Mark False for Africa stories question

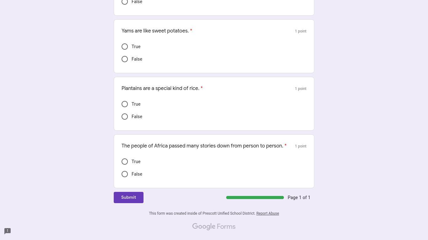tap(125, 174)
